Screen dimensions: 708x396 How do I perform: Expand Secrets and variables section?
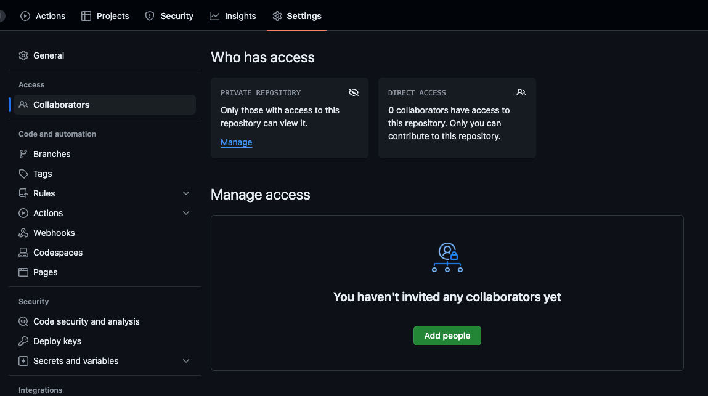[x=186, y=360]
